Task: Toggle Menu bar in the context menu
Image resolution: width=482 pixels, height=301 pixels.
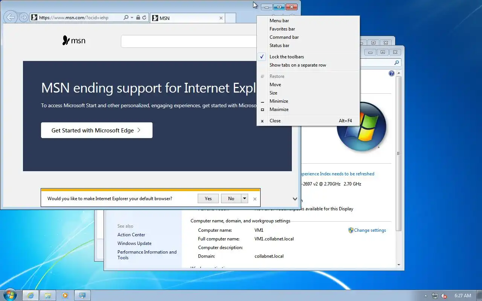Action: (x=308, y=21)
